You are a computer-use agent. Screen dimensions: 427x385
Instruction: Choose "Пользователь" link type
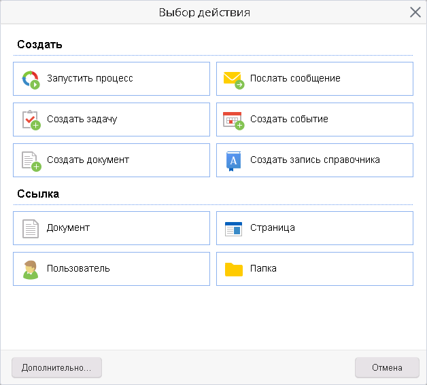coord(78,268)
